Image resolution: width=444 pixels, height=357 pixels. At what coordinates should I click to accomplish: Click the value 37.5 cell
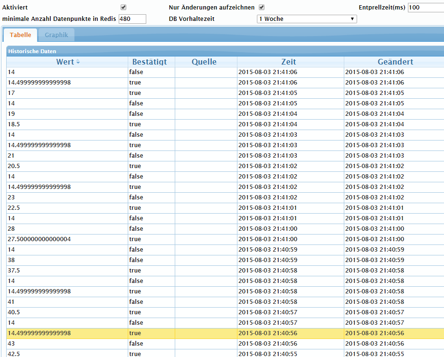point(67,271)
